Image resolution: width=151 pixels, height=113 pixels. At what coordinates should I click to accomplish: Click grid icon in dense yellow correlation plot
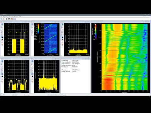pos(32,72)
